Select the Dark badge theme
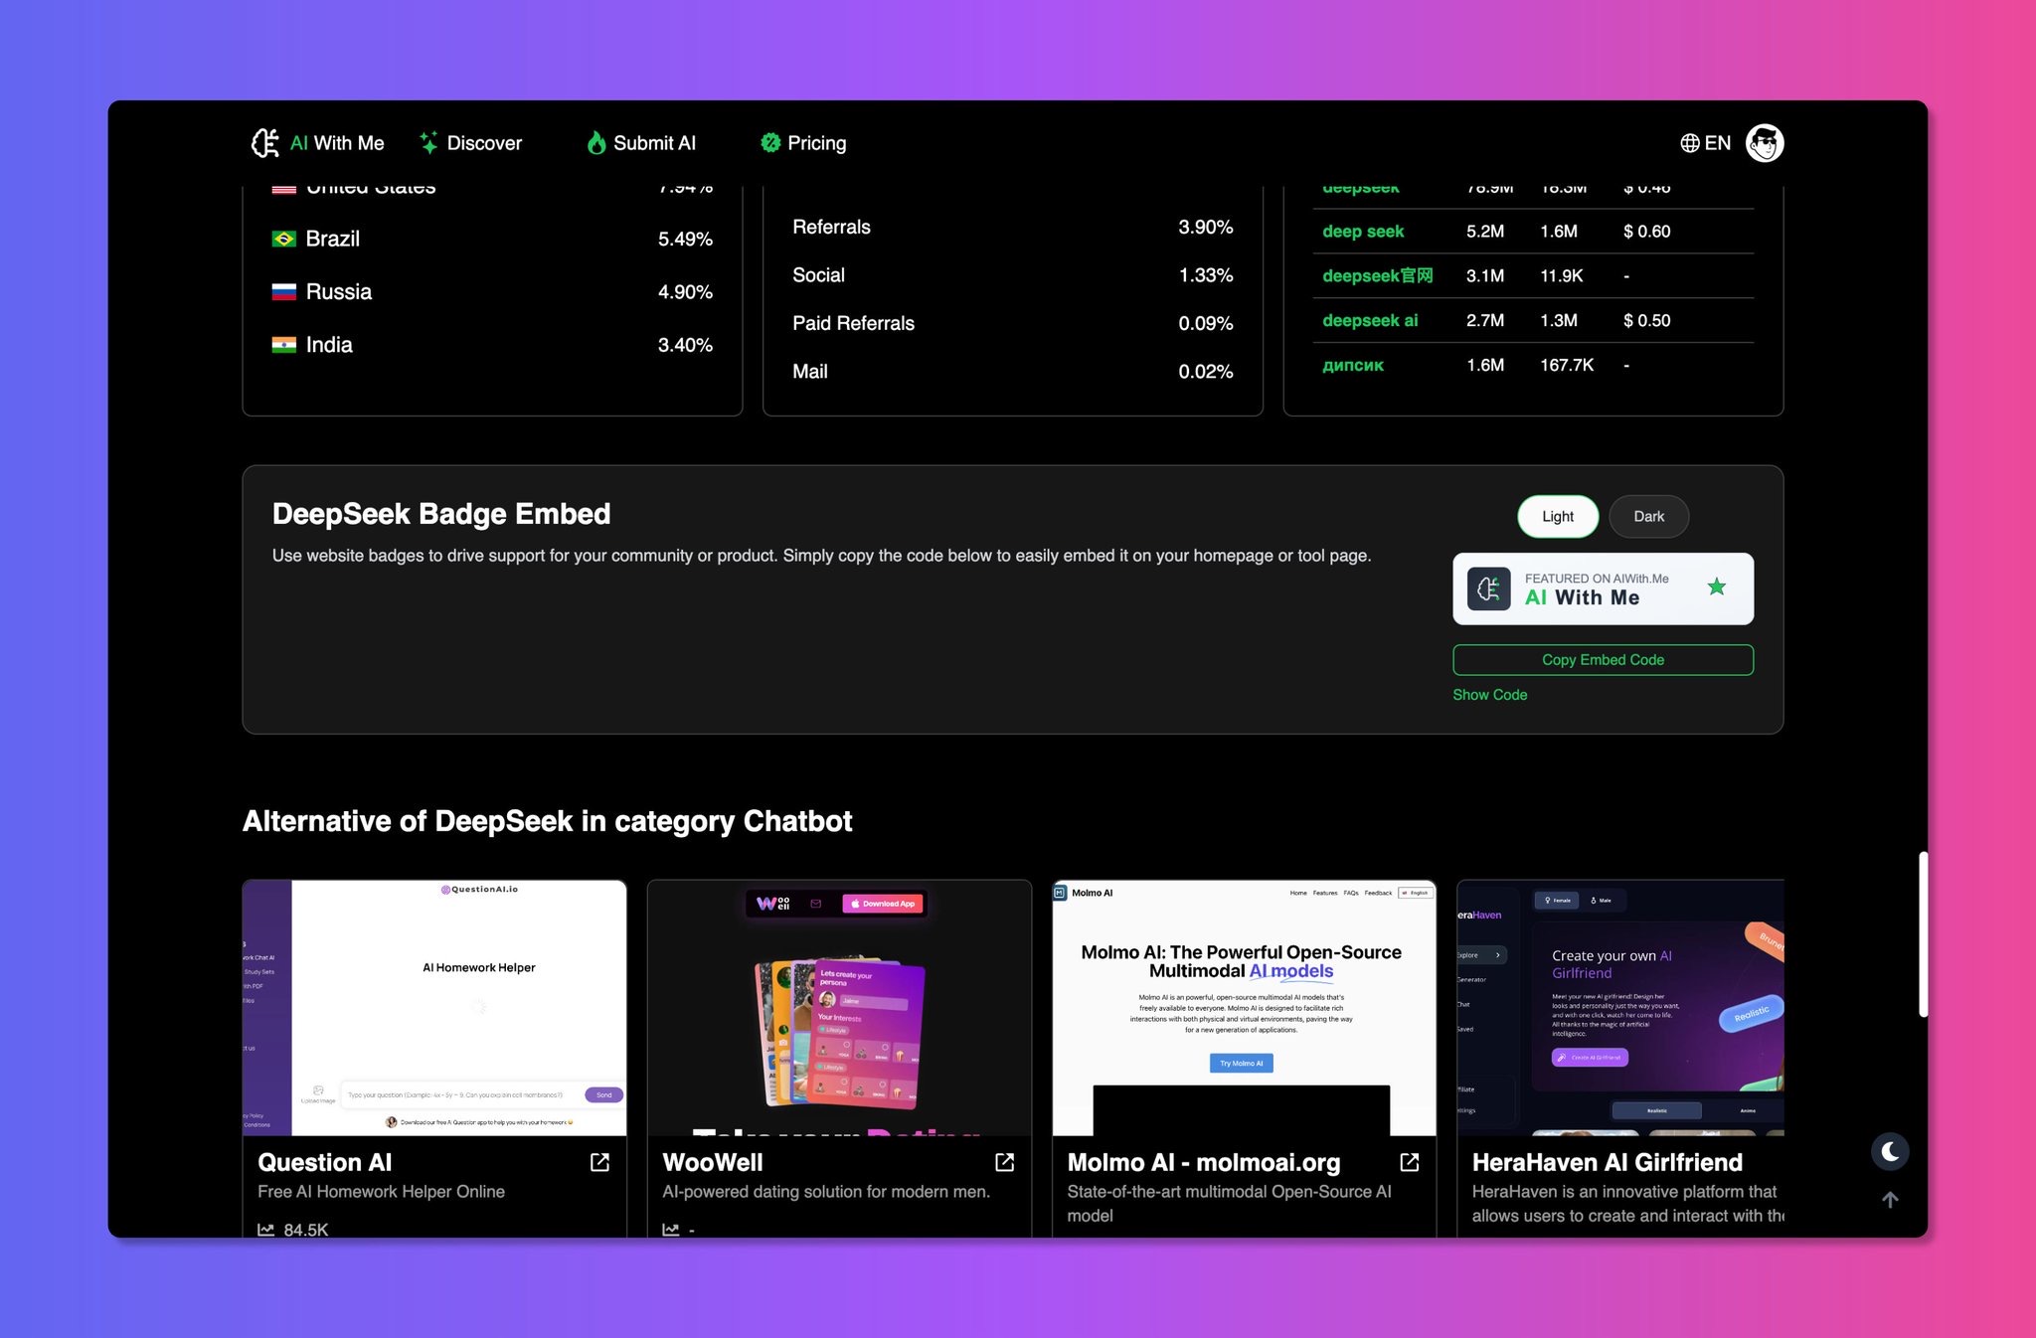 pos(1648,517)
